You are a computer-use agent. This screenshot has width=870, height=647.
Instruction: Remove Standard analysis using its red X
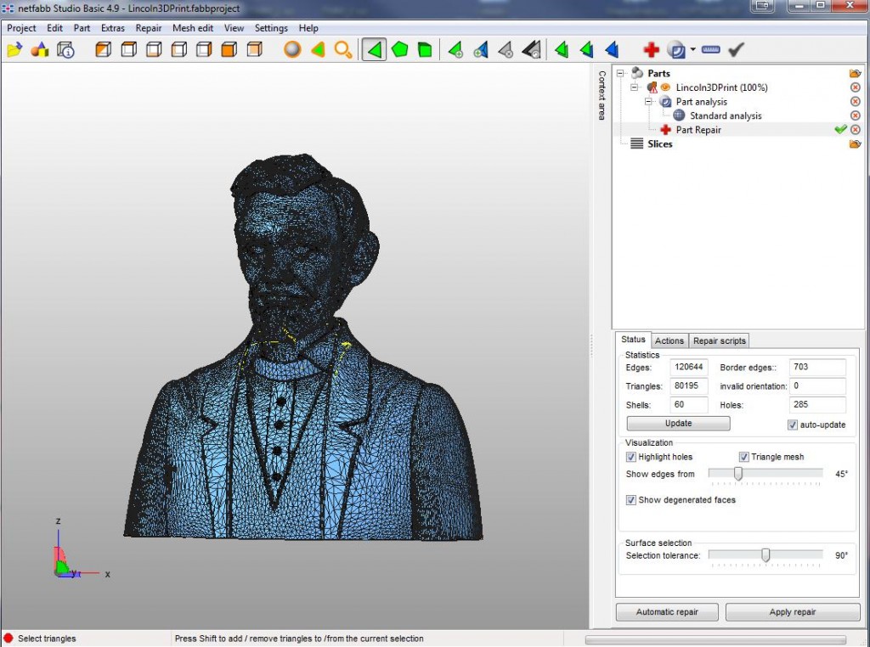[855, 115]
